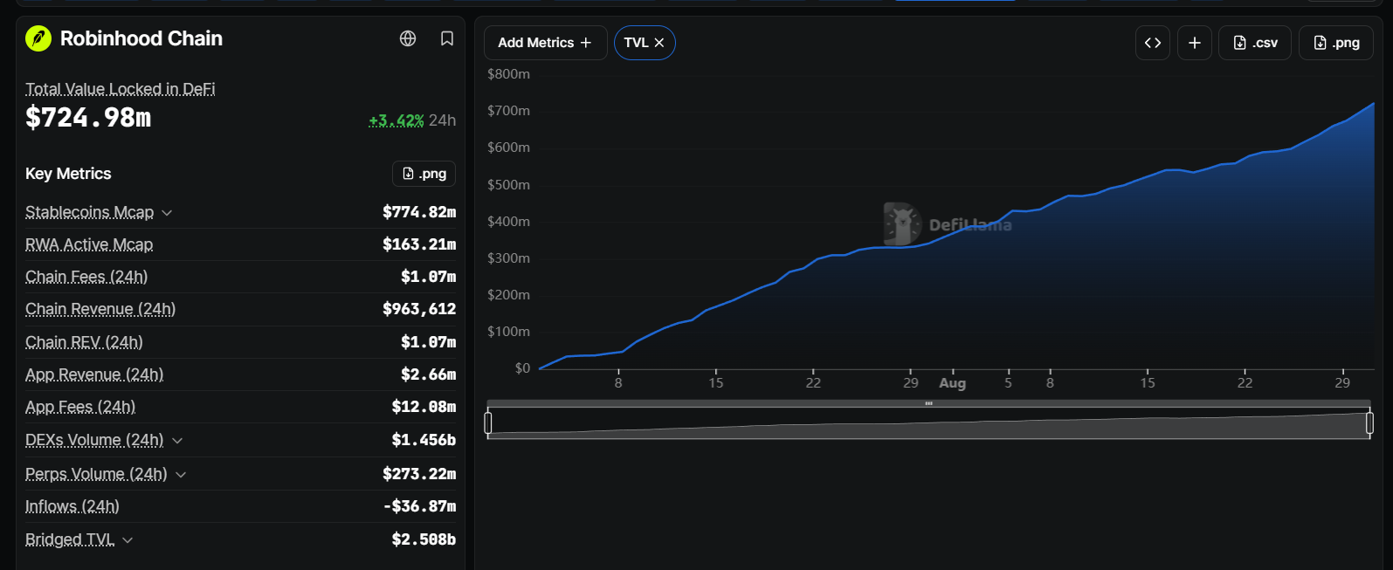Download Key Metrics as .png

pyautogui.click(x=424, y=174)
